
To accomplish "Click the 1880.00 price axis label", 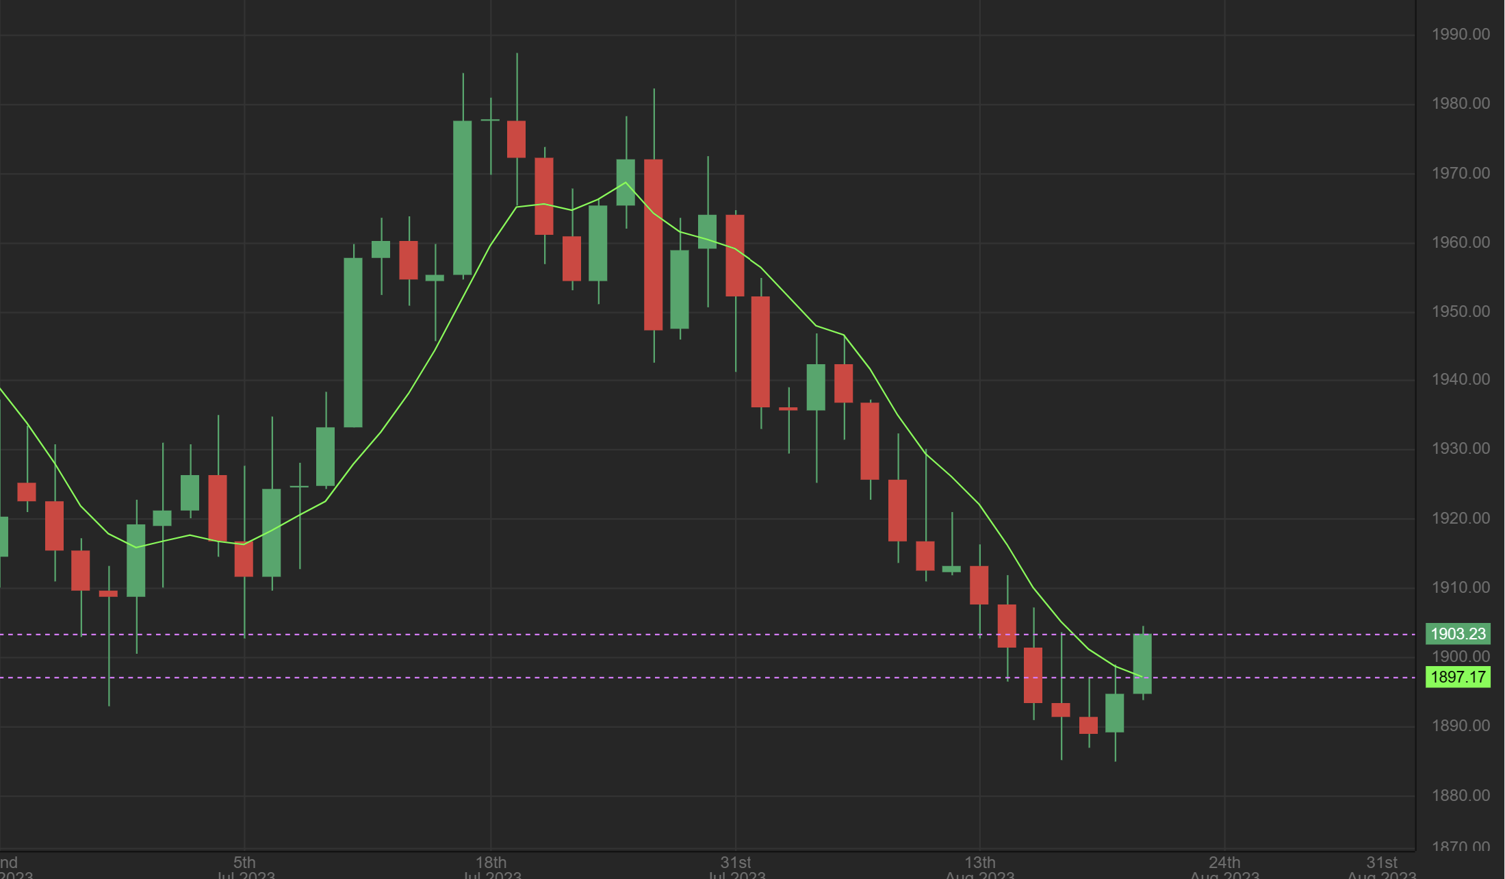I will pos(1461,795).
